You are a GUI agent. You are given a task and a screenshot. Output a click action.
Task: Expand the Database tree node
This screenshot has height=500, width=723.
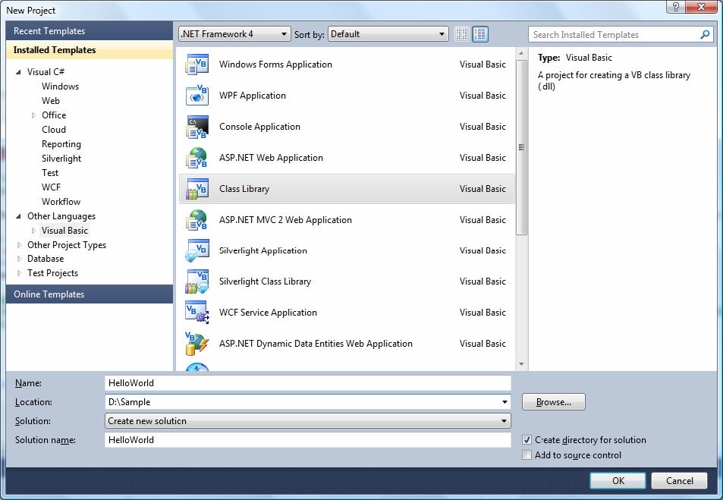pyautogui.click(x=19, y=259)
